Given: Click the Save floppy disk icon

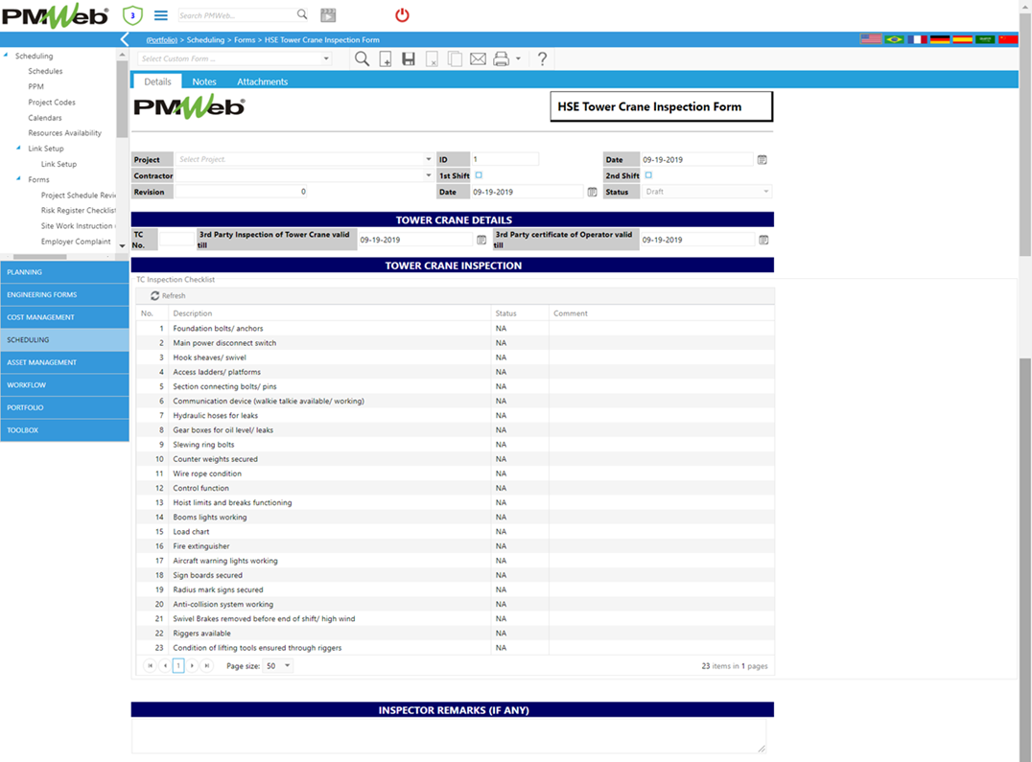Looking at the screenshot, I should (409, 59).
